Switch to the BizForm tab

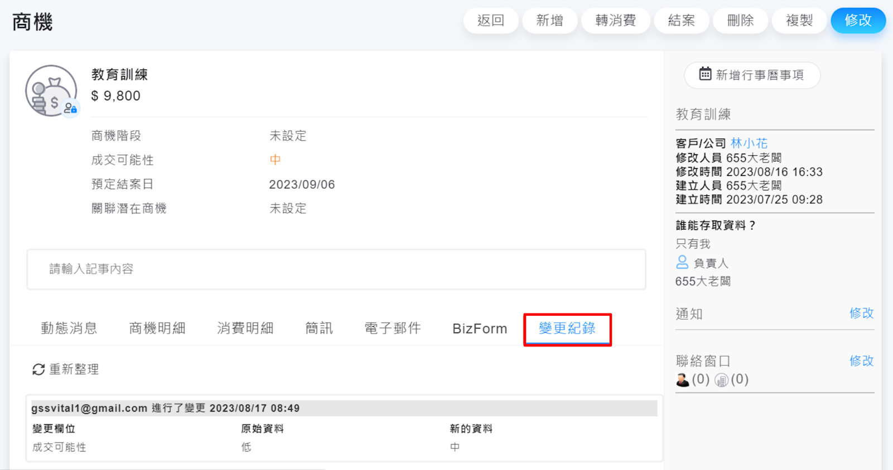pyautogui.click(x=479, y=329)
